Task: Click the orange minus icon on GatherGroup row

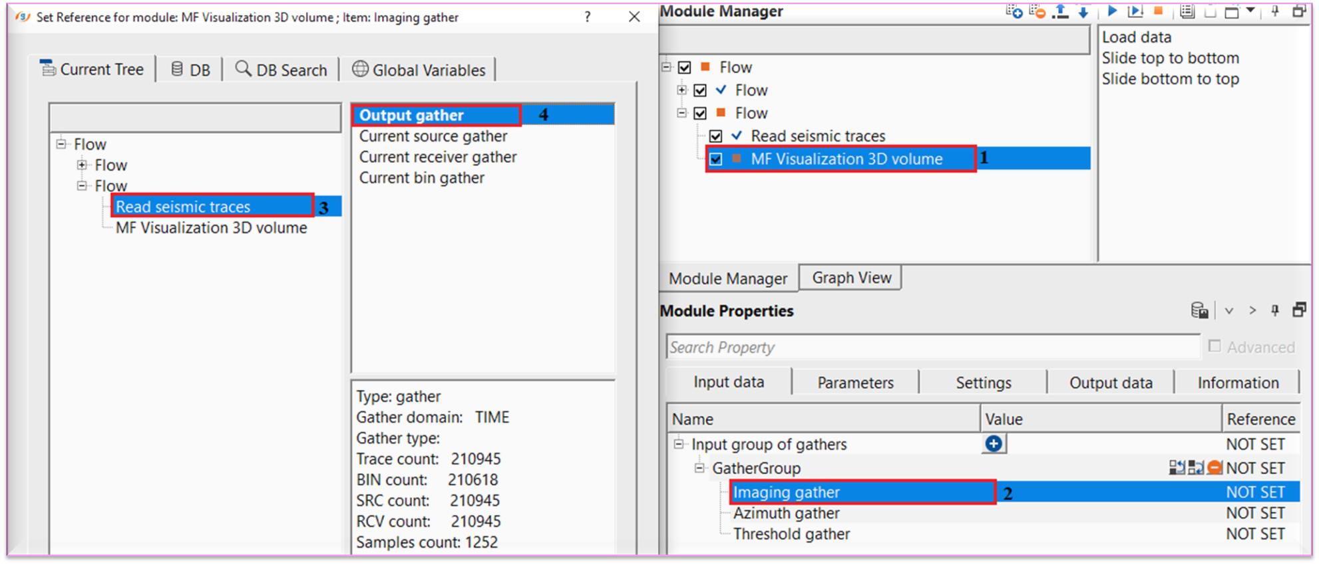Action: tap(1215, 468)
